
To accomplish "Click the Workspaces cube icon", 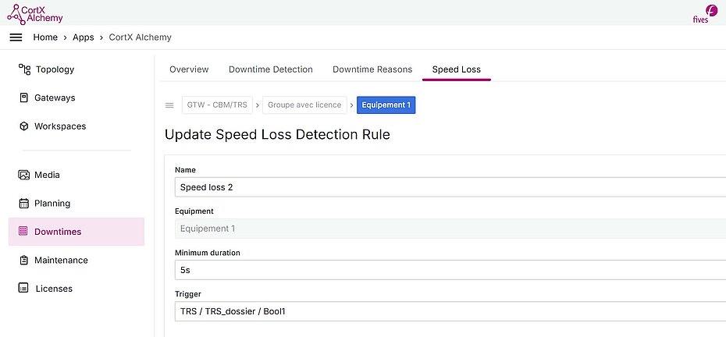I will 24,126.
